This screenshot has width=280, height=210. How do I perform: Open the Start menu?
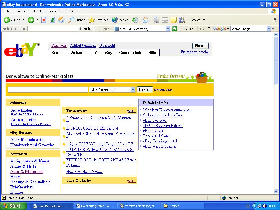coord(13,206)
